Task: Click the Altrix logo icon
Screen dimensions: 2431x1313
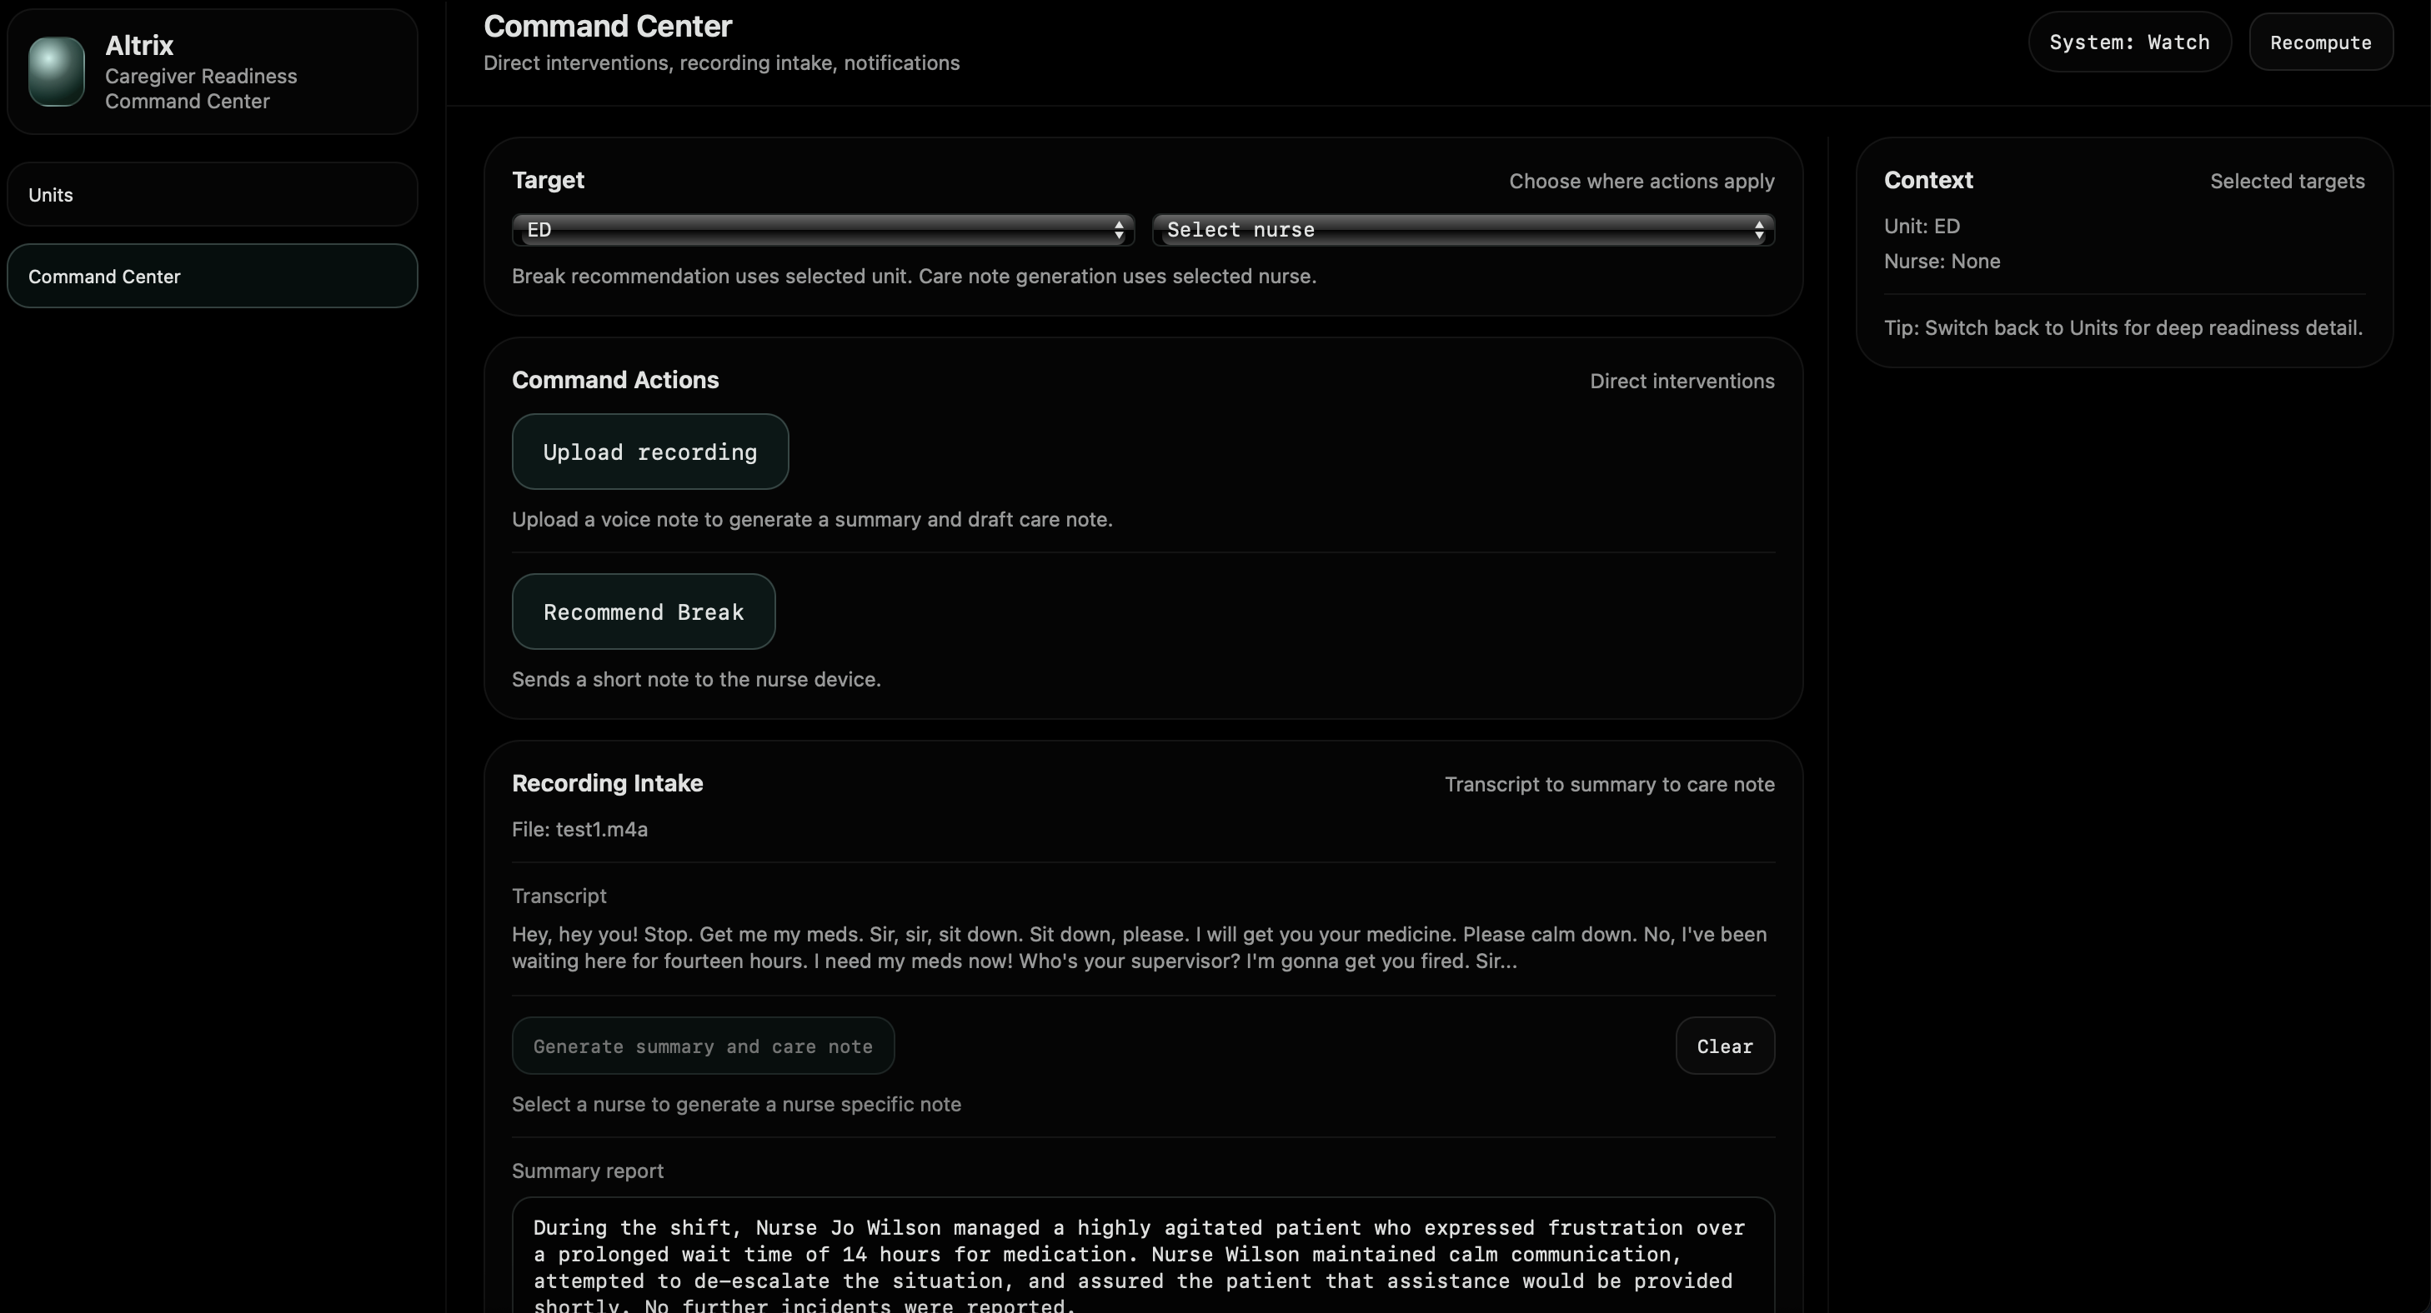Action: pyautogui.click(x=57, y=72)
